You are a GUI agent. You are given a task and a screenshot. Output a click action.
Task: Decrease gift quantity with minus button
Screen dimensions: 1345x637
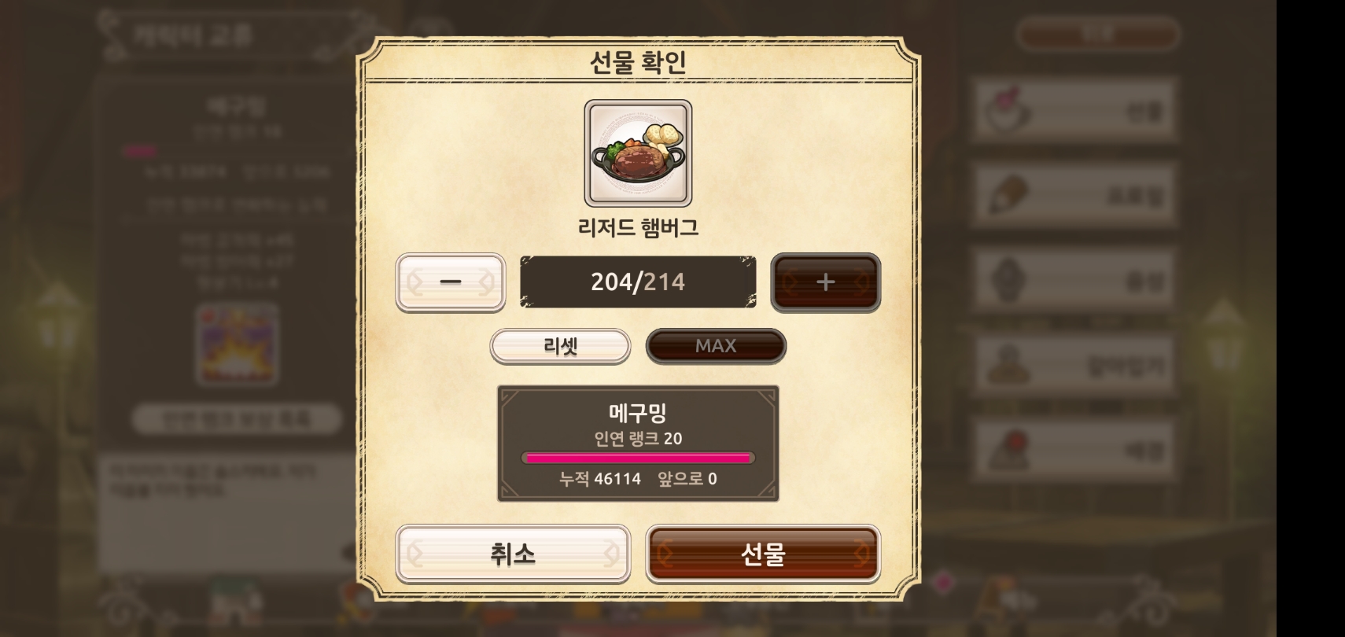[x=451, y=282]
